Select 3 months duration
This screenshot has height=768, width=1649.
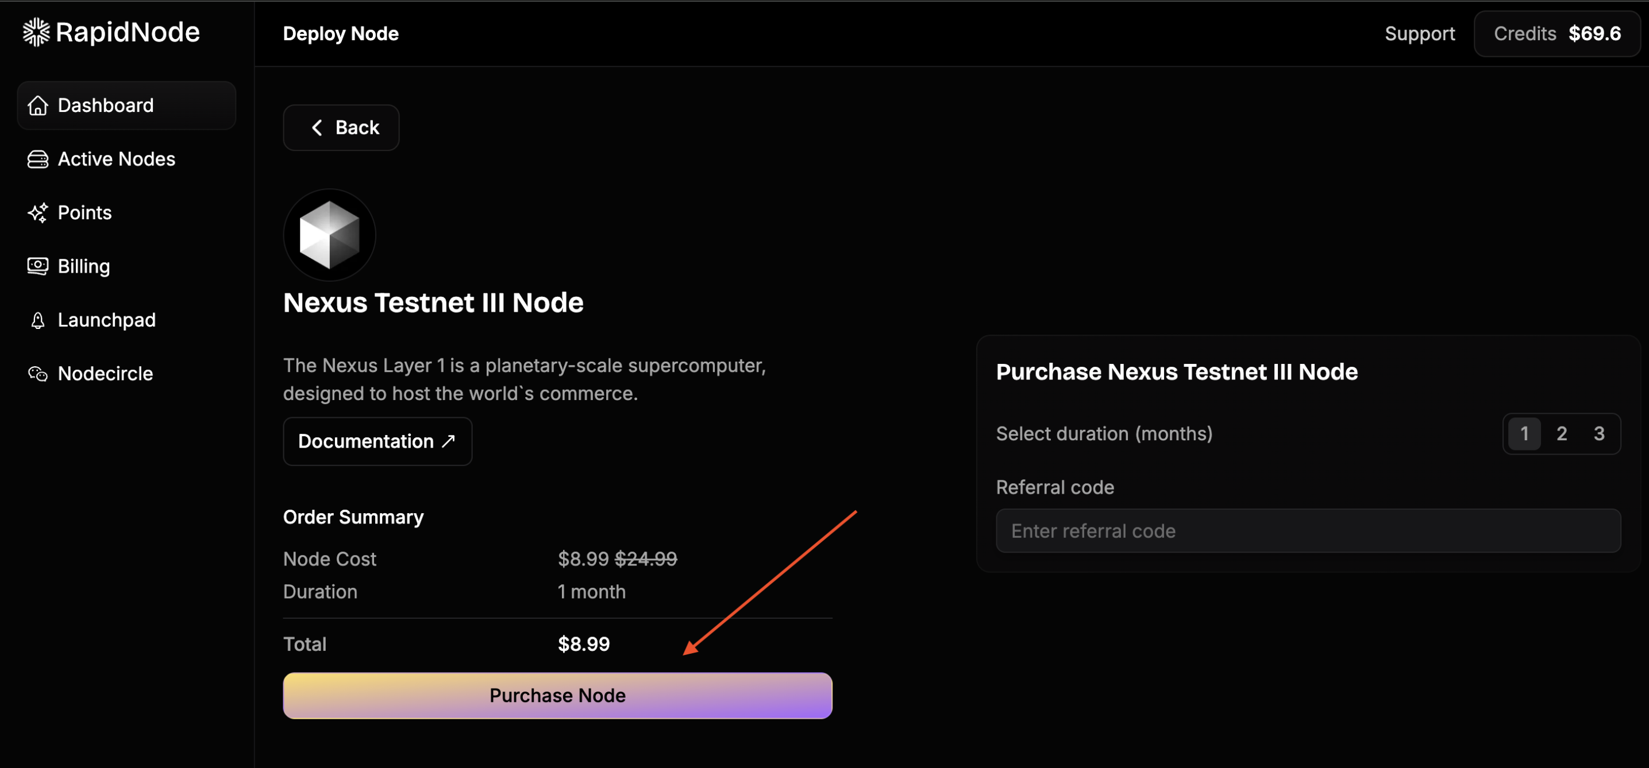[1598, 433]
